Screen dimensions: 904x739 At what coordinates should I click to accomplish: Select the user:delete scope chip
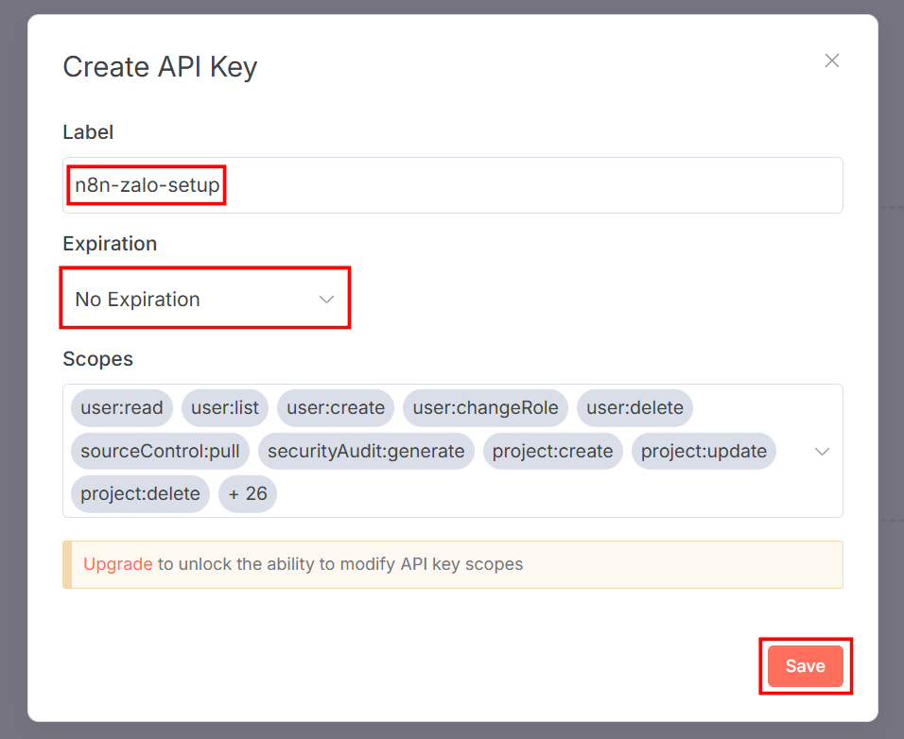pos(635,407)
